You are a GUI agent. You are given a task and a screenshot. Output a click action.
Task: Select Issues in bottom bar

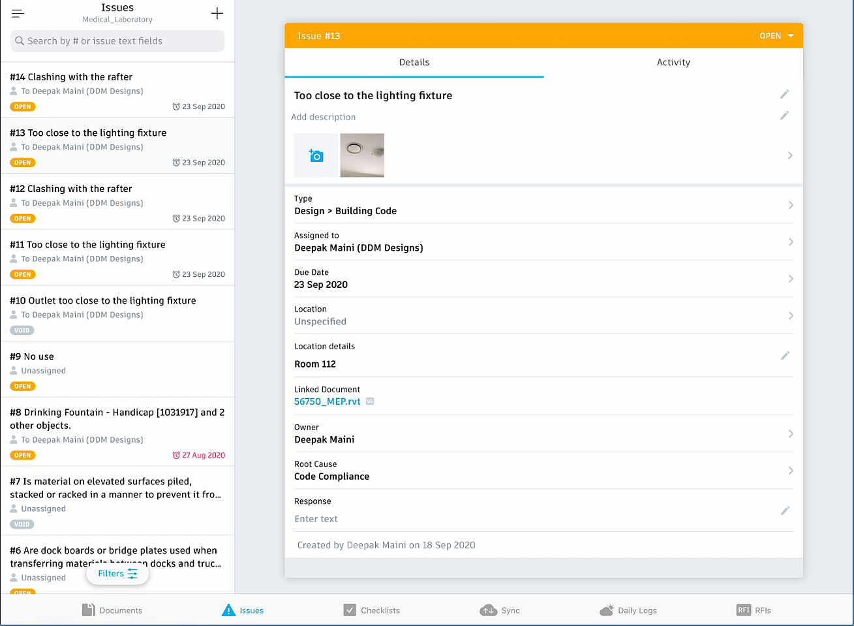pyautogui.click(x=243, y=610)
